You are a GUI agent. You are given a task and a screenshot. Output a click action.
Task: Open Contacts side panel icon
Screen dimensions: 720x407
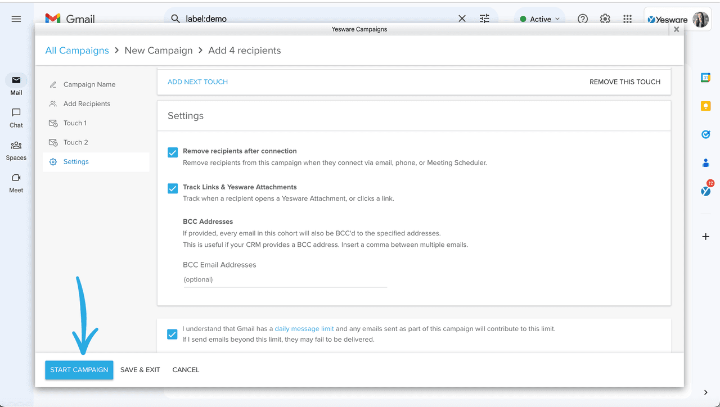(705, 163)
